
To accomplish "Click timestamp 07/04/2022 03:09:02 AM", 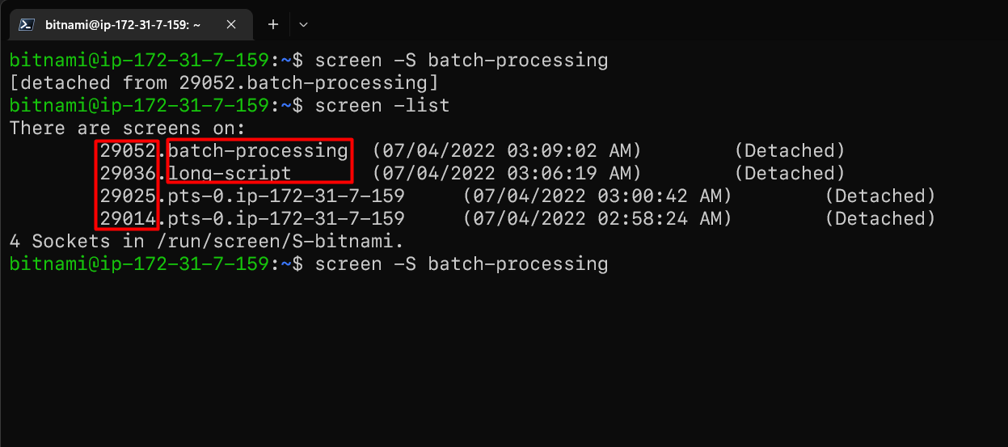I will [507, 150].
